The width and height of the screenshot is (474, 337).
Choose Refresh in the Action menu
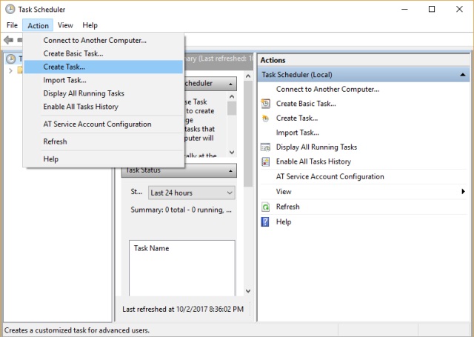tap(104, 141)
